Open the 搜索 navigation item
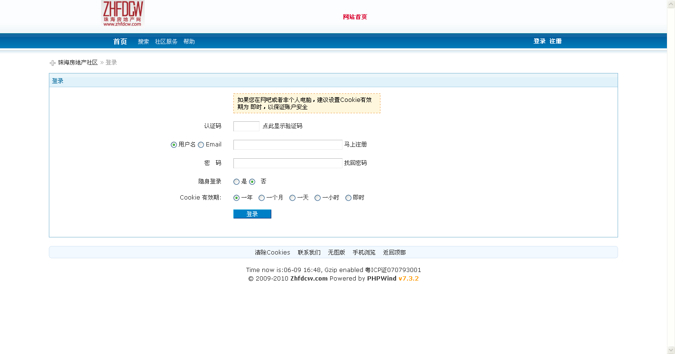The image size is (675, 354). tap(143, 42)
